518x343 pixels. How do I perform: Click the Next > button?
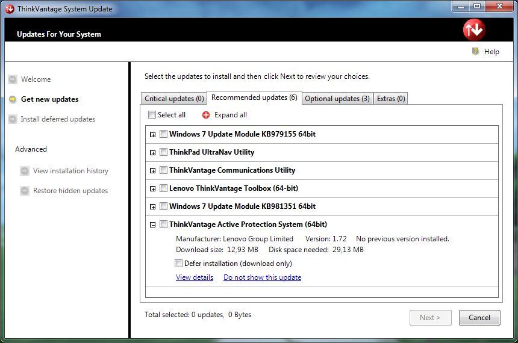pyautogui.click(x=430, y=318)
